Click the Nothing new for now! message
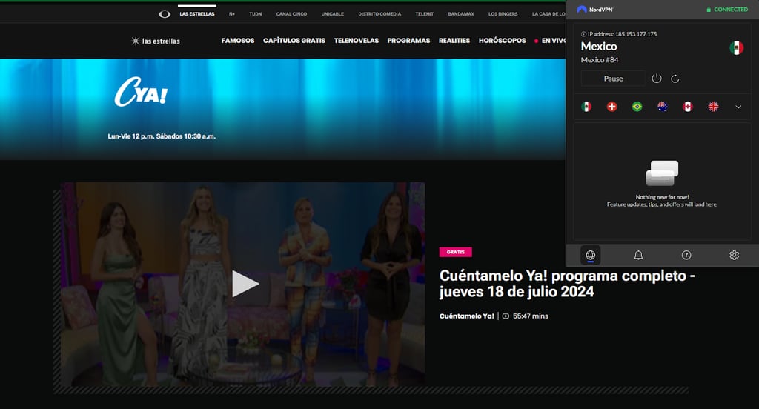This screenshot has width=759, height=409. [x=662, y=197]
